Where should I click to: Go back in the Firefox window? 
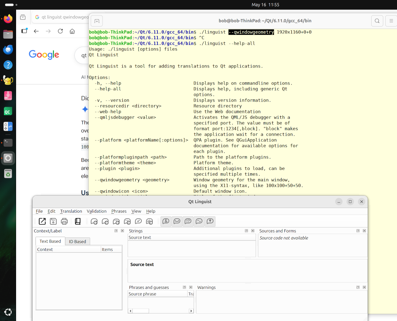click(36, 31)
